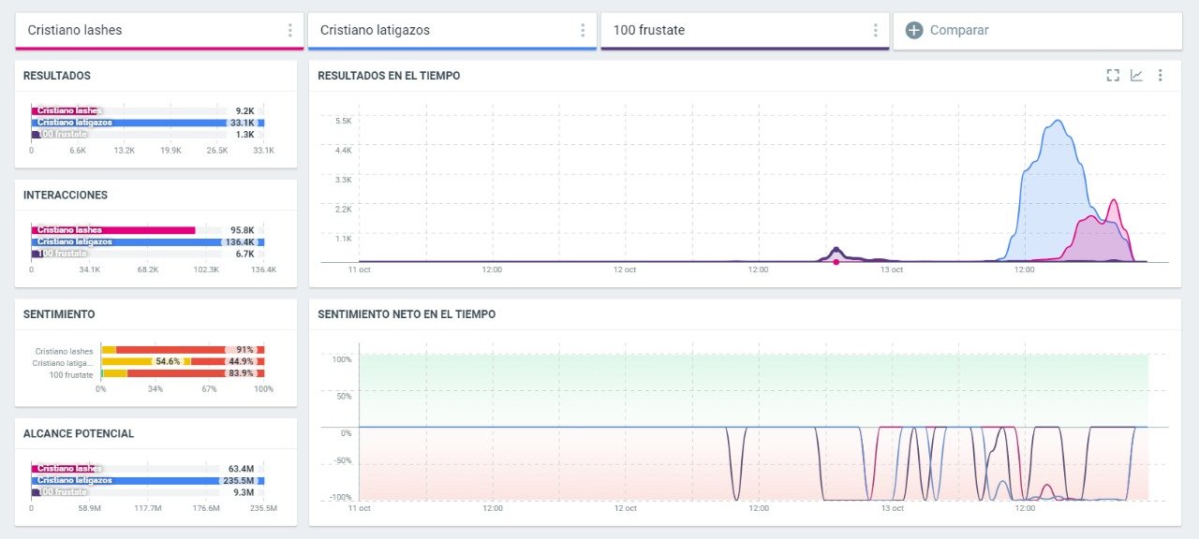Click the 83.9% negative sentiment segment

(x=196, y=373)
